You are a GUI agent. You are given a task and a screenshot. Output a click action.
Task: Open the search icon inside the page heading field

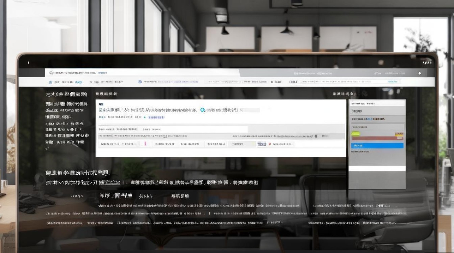[x=203, y=109]
